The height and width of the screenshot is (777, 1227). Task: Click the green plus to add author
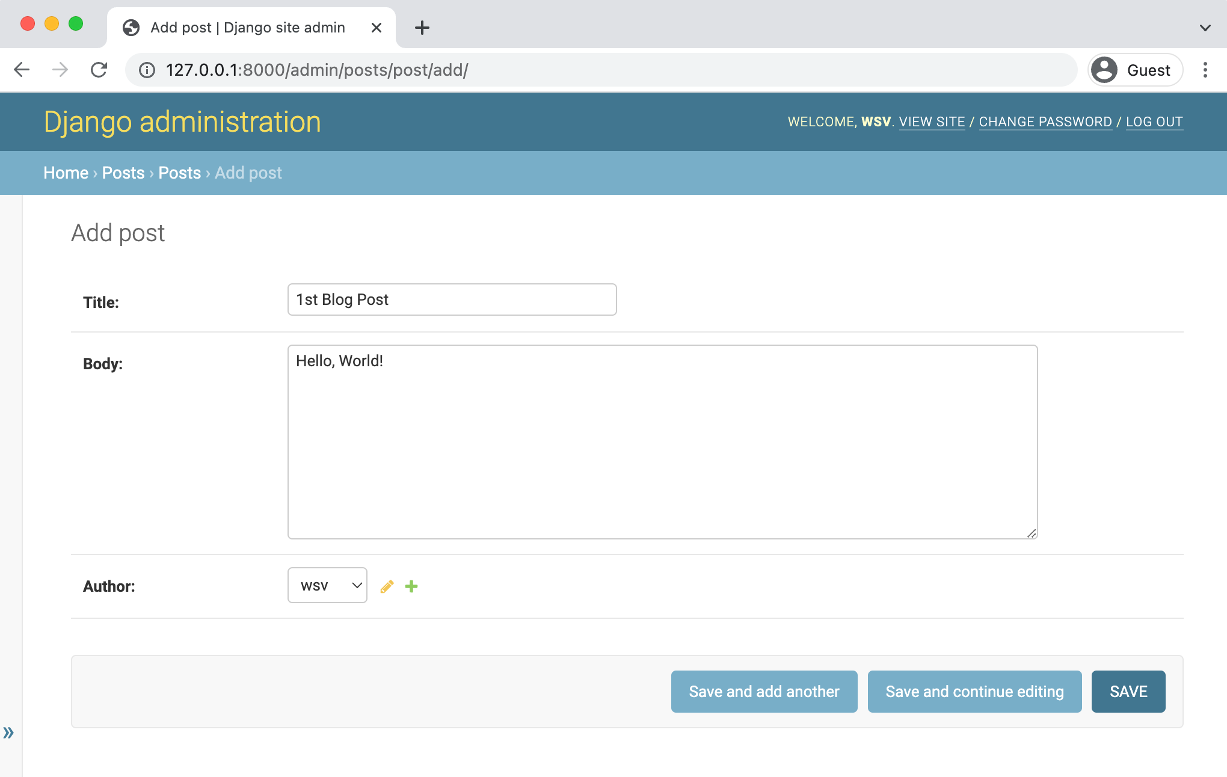[x=411, y=586]
